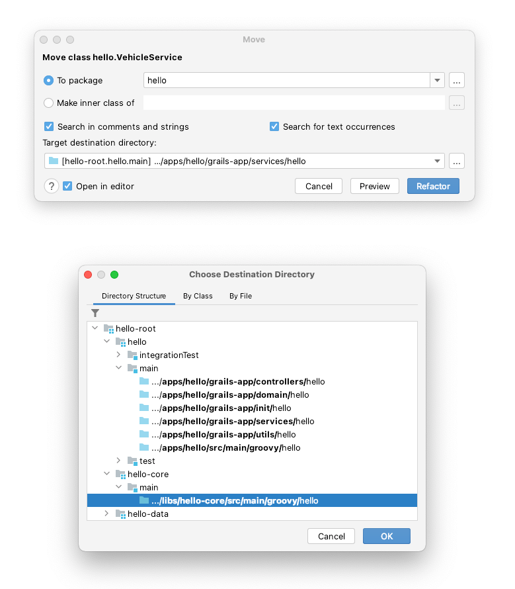Switch to the By File tab
The image size is (515, 589).
click(241, 296)
